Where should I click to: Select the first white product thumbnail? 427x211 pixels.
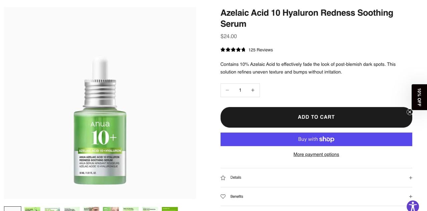click(13, 209)
